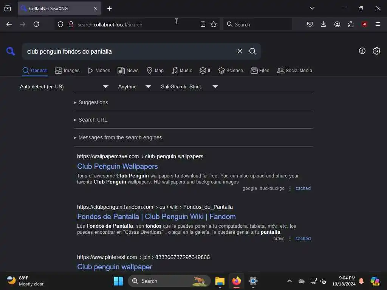Open the Firefox downloads panel
This screenshot has height=290, width=387.
(x=324, y=24)
